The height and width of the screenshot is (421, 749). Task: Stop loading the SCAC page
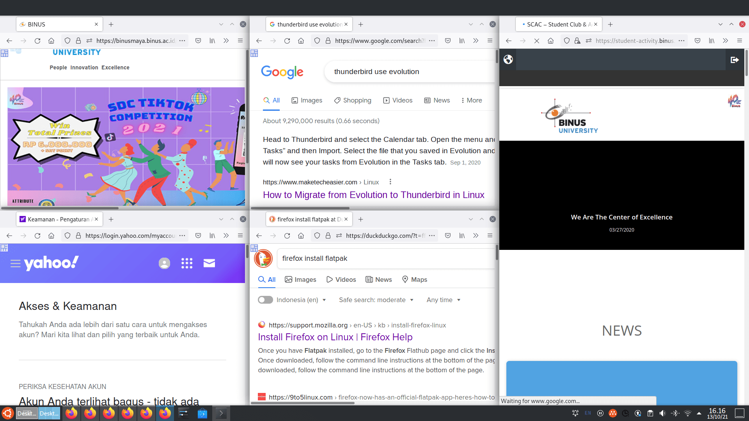[536, 41]
